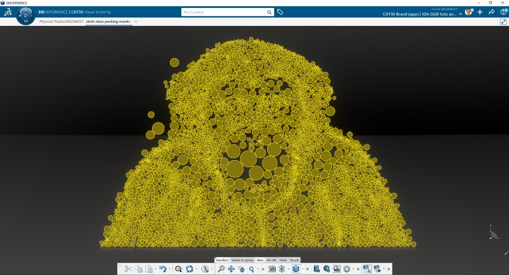
Task: Expand the collaborative space chevron in the header
Action: [460, 14]
